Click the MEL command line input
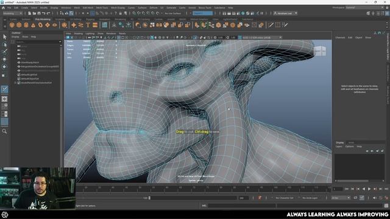Screen dimensions: 390x219 (x=241, y=206)
